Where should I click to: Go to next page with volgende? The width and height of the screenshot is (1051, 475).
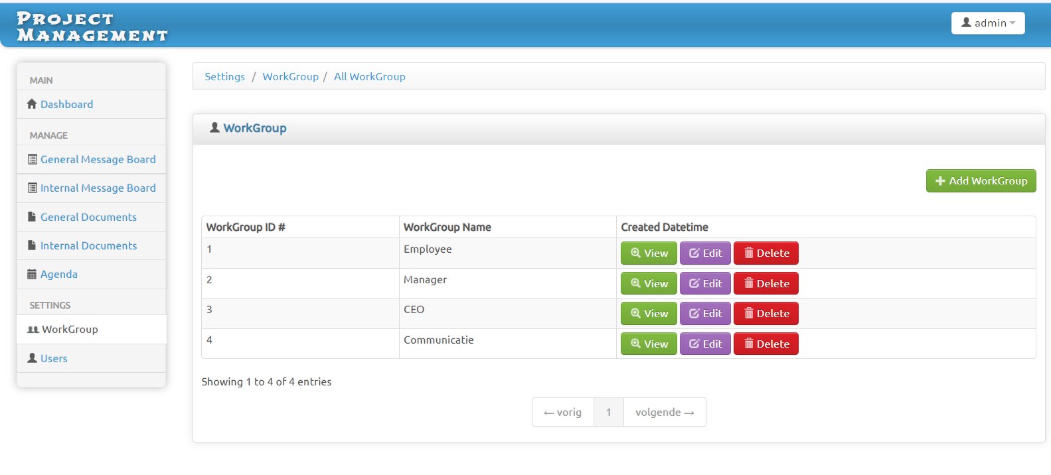point(665,412)
